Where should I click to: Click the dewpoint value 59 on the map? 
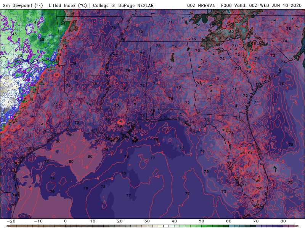click(x=55, y=60)
